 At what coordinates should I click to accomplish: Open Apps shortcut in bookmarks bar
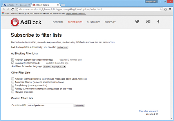coord(6,14)
